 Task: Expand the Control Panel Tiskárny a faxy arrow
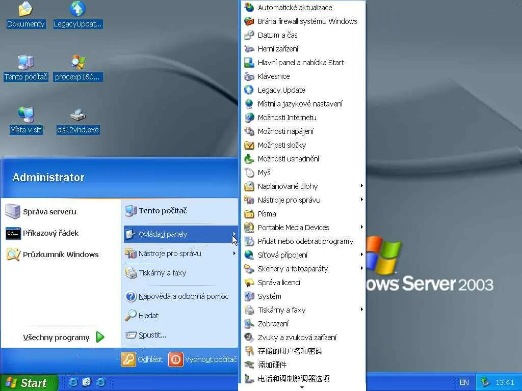tap(361, 310)
